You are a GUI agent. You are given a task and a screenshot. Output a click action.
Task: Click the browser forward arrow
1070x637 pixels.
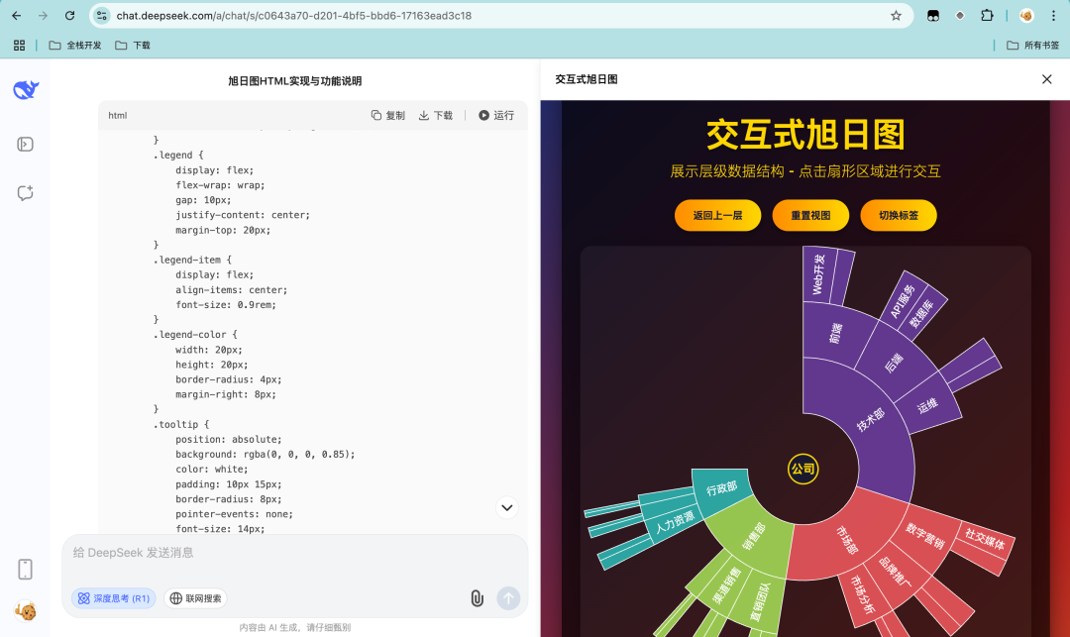pyautogui.click(x=43, y=15)
